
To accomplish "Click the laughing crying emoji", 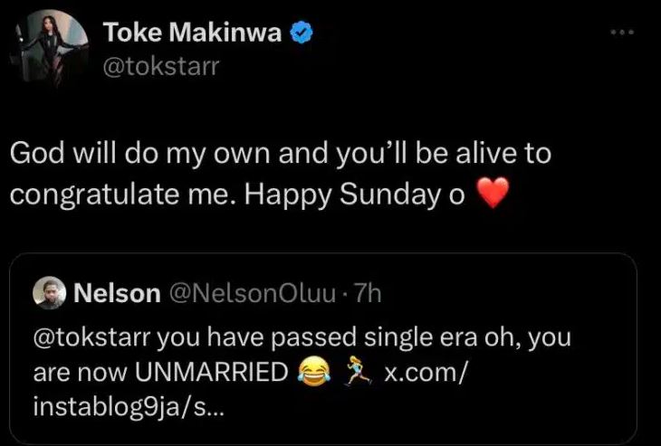I will pyautogui.click(x=312, y=372).
